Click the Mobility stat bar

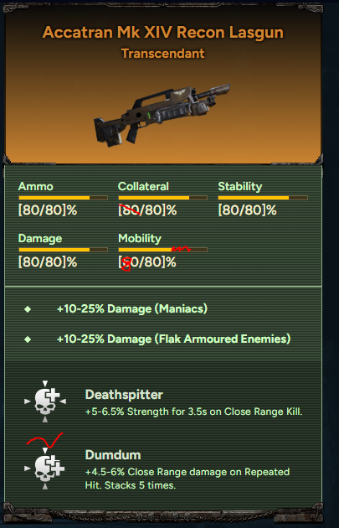coord(162,250)
